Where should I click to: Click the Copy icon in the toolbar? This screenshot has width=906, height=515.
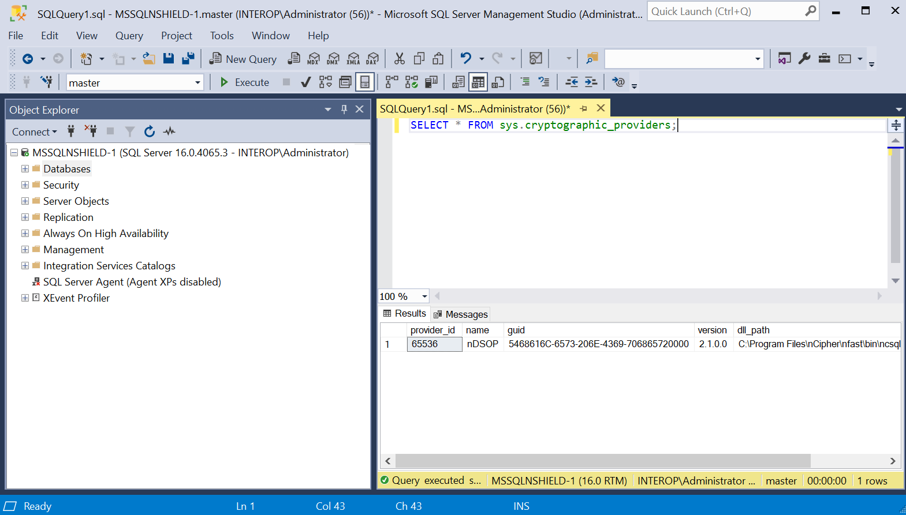419,58
